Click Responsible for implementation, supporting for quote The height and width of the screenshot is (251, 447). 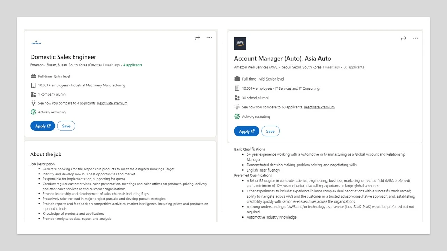pos(84,179)
